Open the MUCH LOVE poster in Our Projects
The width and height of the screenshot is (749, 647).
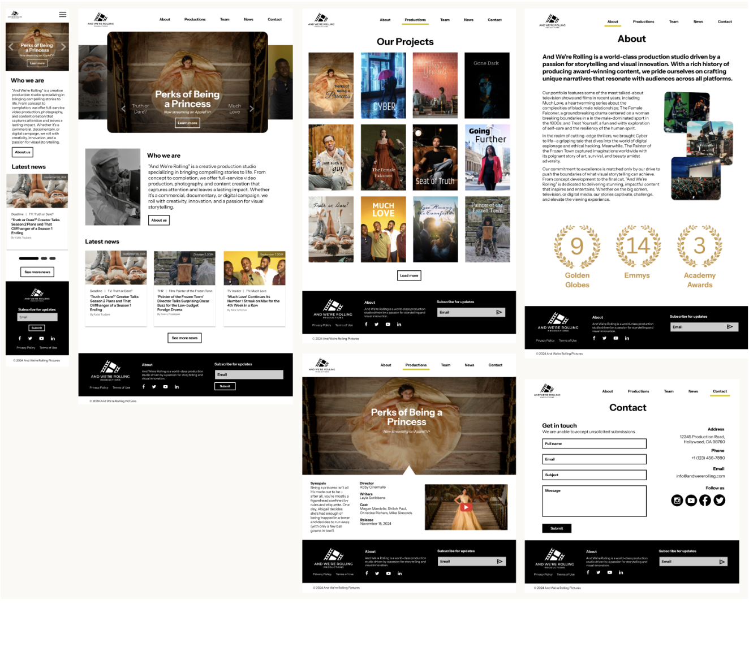[383, 229]
